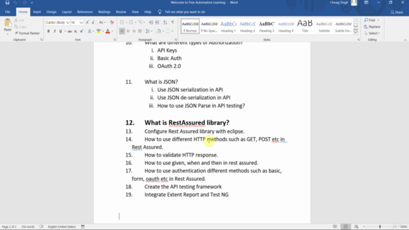Toggle Align Right

(x=134, y=31)
